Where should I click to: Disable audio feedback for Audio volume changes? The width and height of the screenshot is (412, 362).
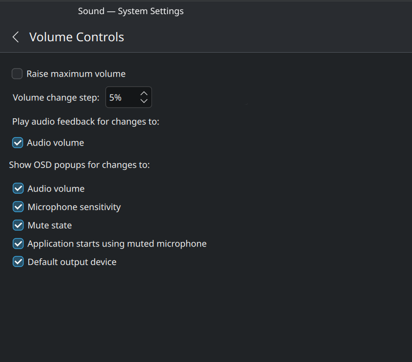click(x=17, y=143)
